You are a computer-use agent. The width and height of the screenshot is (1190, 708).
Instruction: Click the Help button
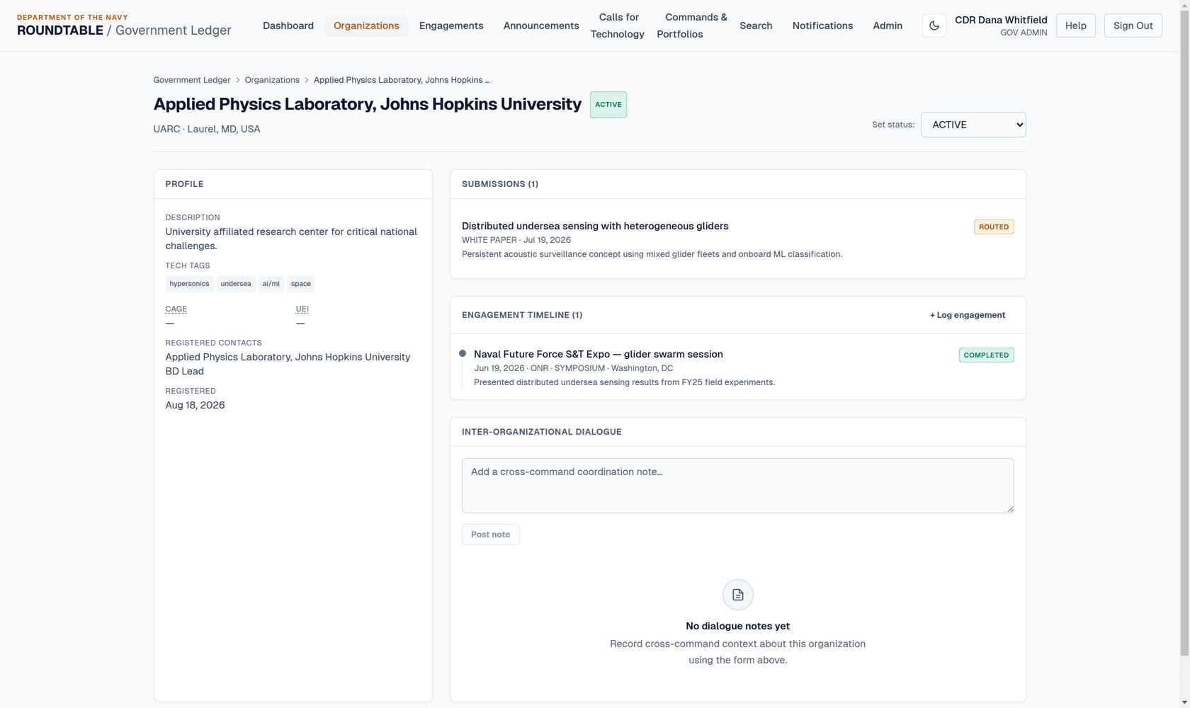(x=1075, y=25)
